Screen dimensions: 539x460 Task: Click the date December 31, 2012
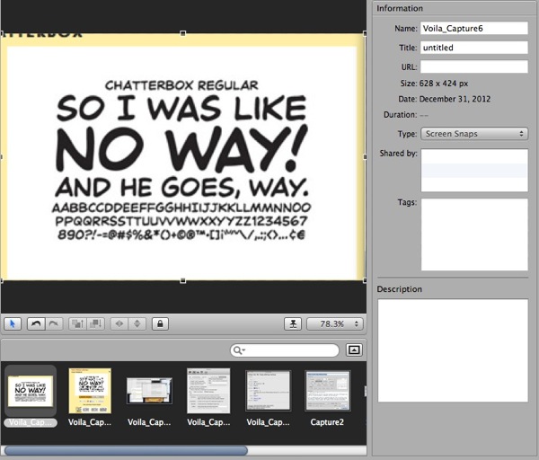tap(455, 99)
